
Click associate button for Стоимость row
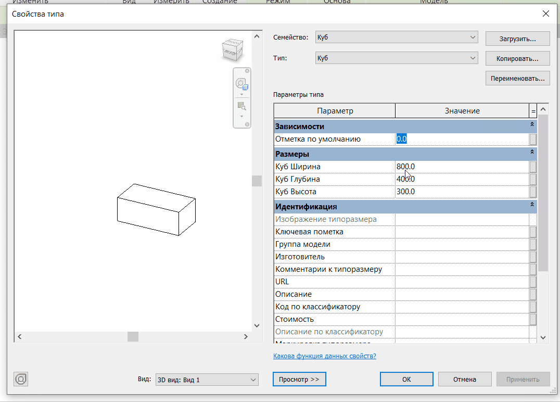(x=533, y=319)
